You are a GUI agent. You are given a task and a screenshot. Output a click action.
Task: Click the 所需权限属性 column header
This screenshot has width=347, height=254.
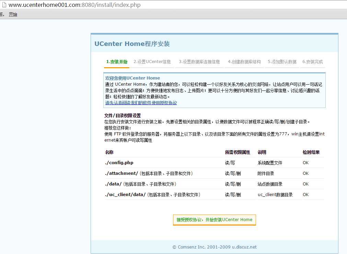238,152
